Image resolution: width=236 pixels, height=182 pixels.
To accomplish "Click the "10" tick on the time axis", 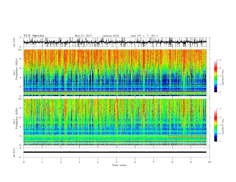I will 209,162.
